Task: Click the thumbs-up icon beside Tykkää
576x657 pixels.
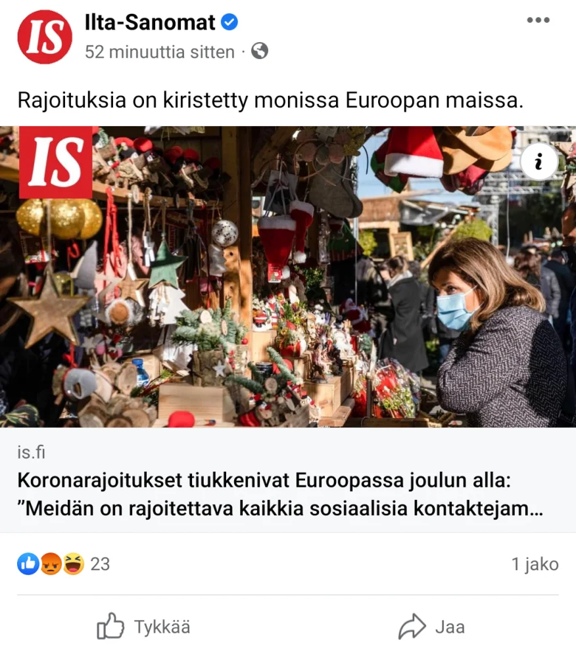Action: (x=110, y=626)
